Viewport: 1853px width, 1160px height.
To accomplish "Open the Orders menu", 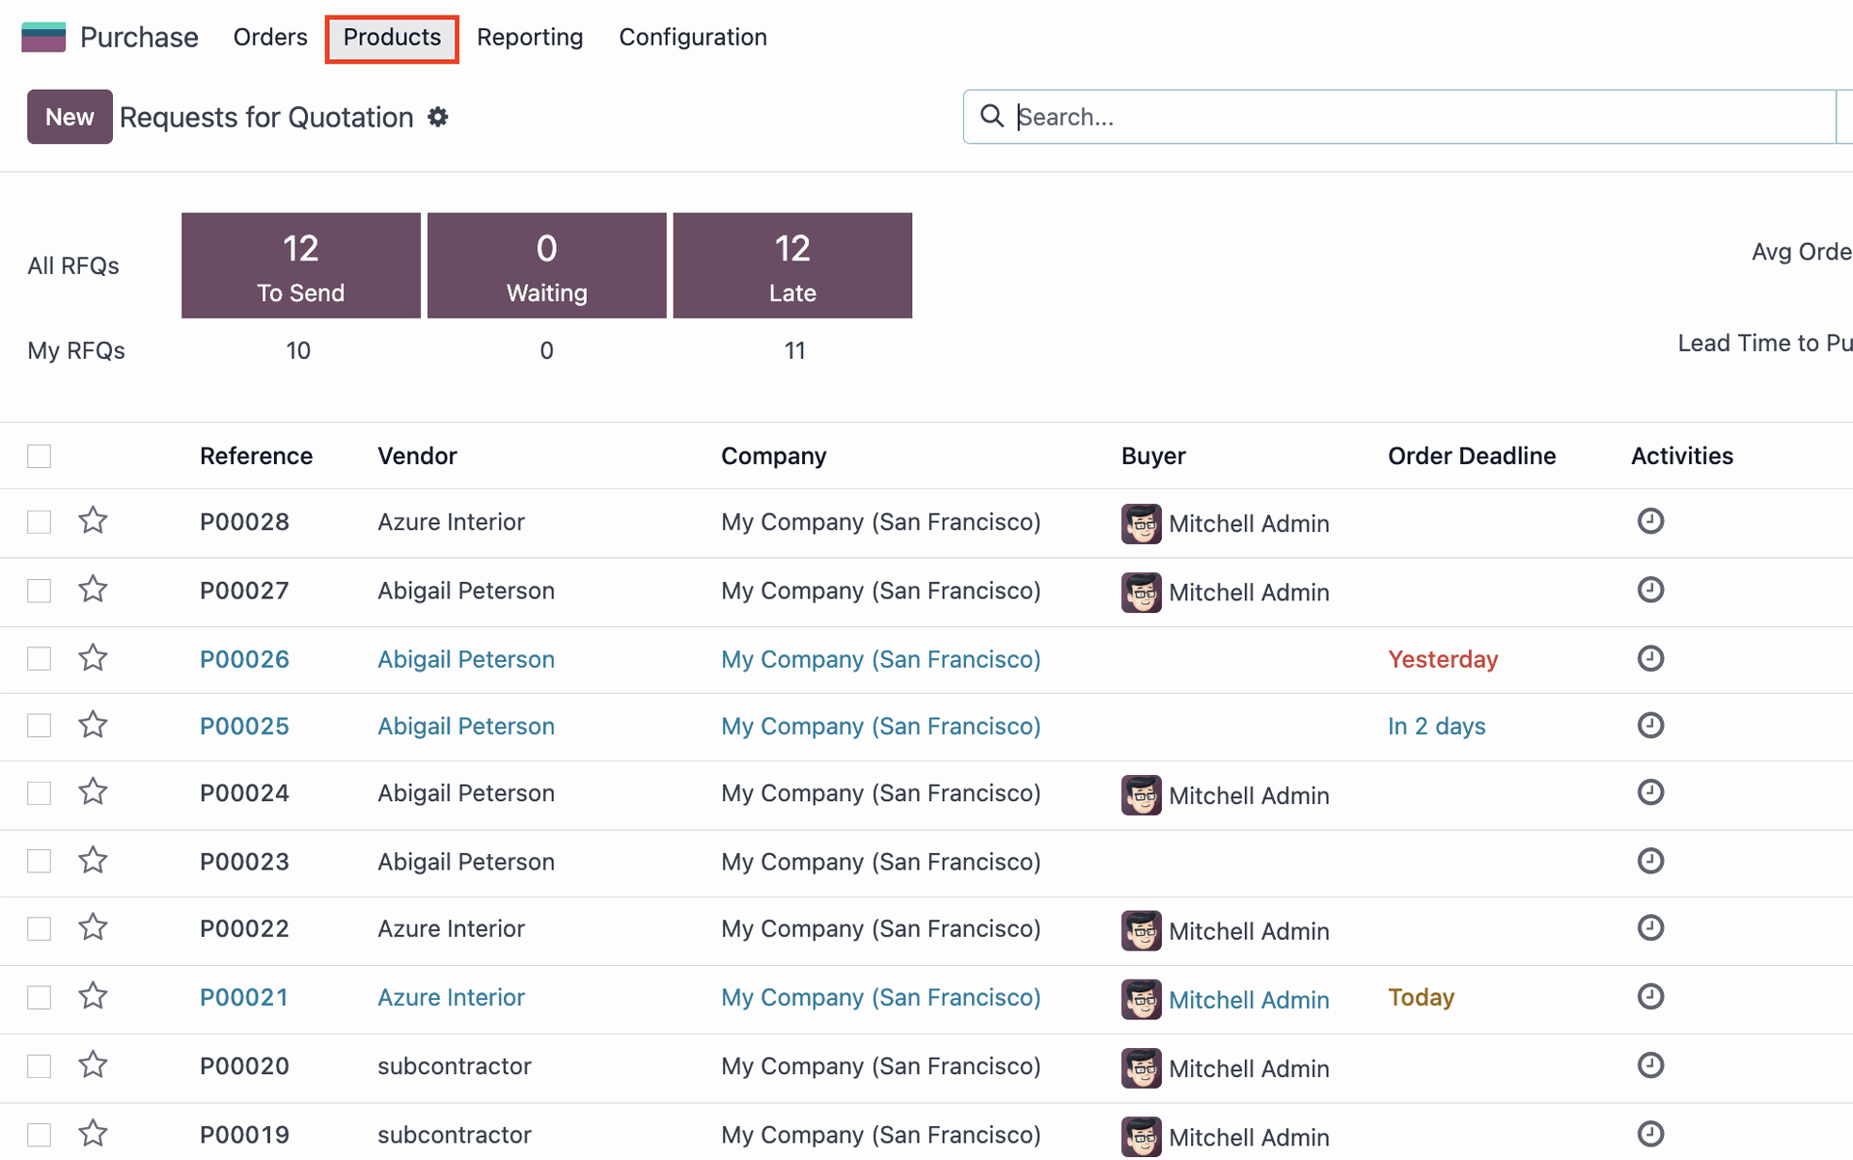I will coord(270,38).
